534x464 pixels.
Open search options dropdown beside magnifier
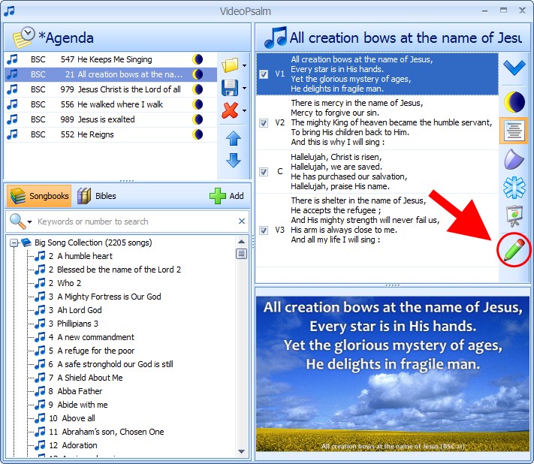(29, 222)
